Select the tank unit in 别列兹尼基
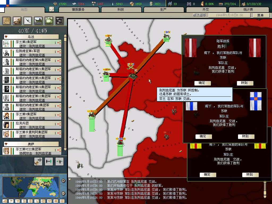Viewport: 272px width, 204px height. 133,76
